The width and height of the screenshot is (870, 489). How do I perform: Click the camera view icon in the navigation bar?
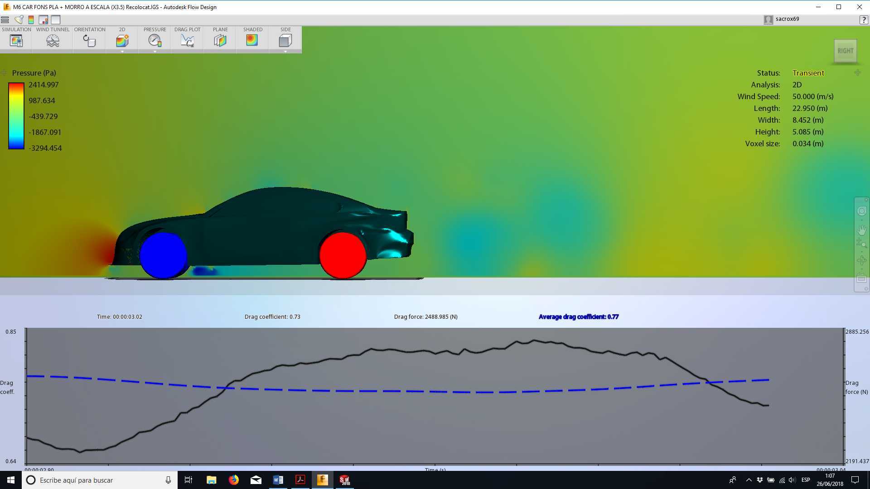(x=862, y=278)
